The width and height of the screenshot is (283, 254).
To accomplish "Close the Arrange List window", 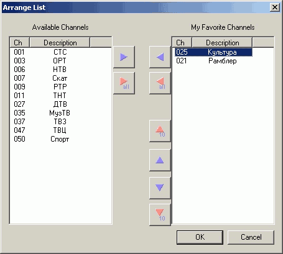I will point(275,7).
